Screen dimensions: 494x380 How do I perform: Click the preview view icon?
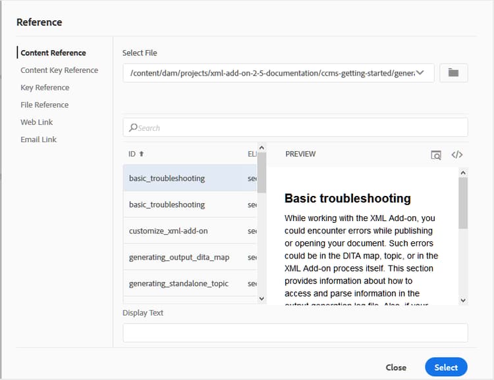[436, 154]
